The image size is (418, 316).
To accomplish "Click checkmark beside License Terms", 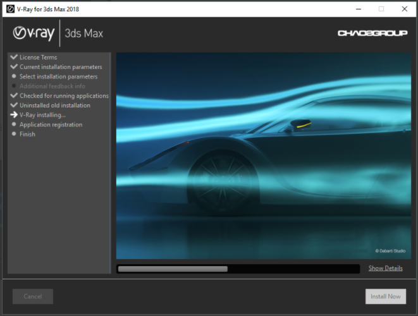I will (14, 57).
